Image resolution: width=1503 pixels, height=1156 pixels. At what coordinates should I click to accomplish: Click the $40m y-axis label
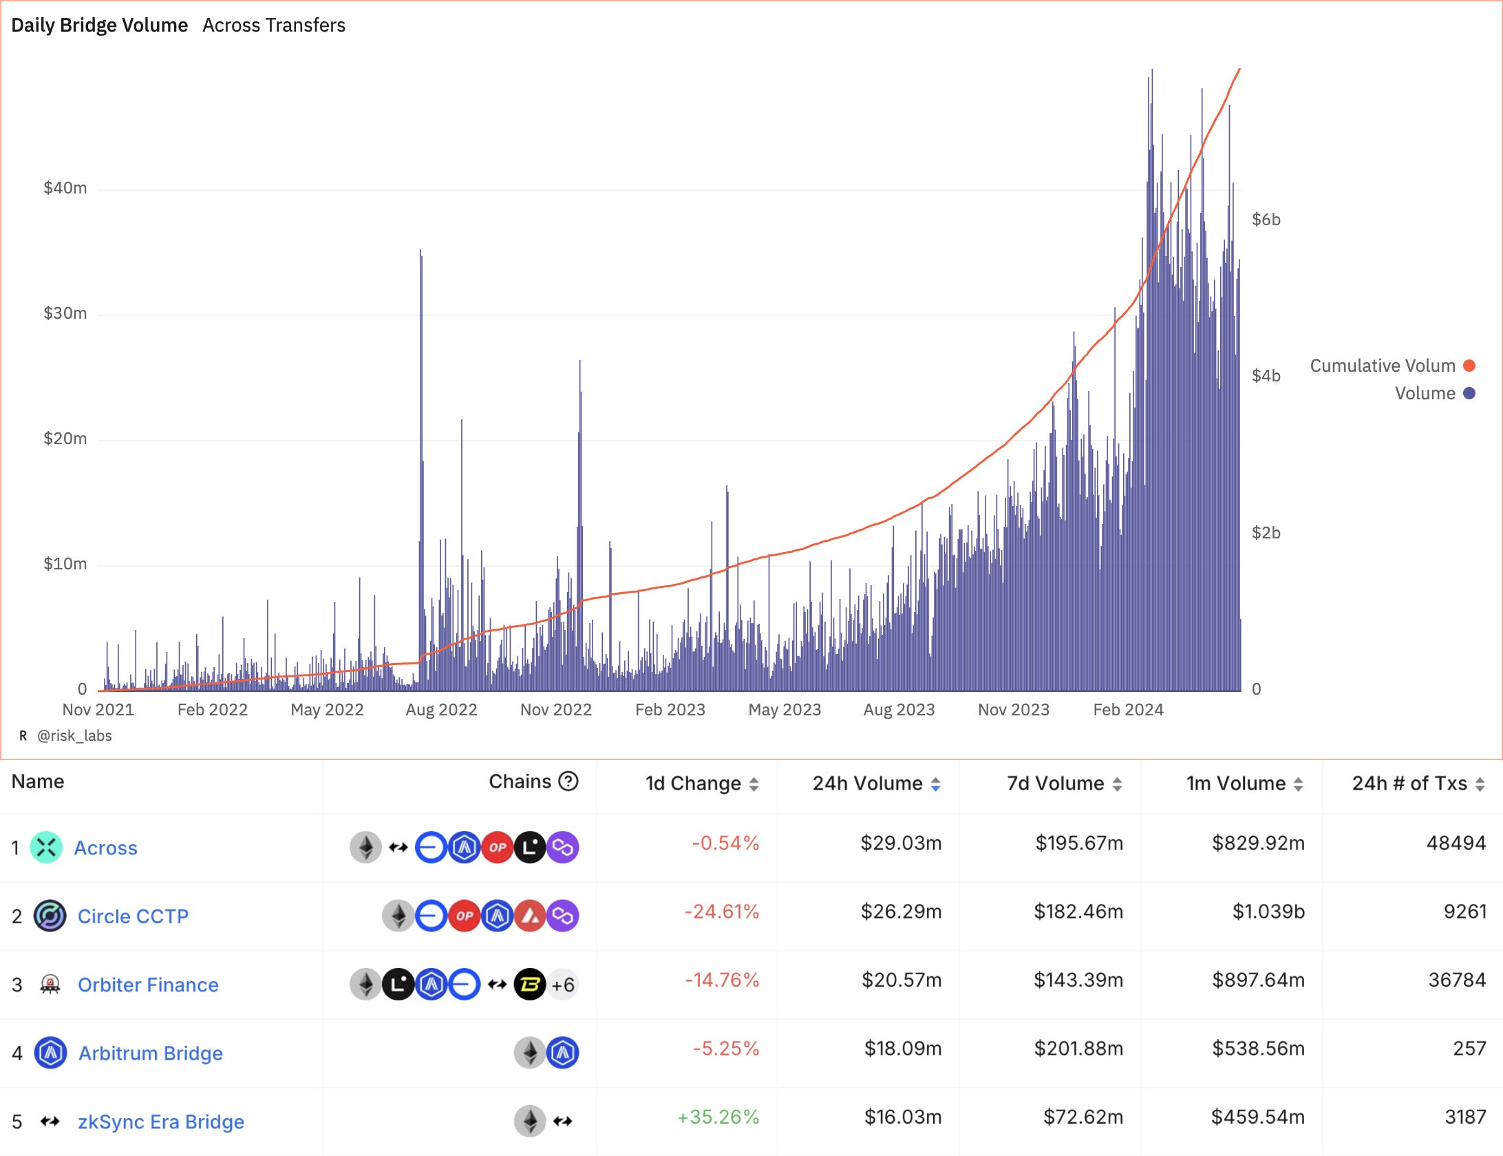pyautogui.click(x=65, y=188)
